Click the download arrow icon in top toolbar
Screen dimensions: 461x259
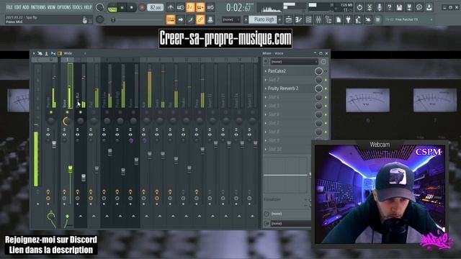tap(429, 7)
